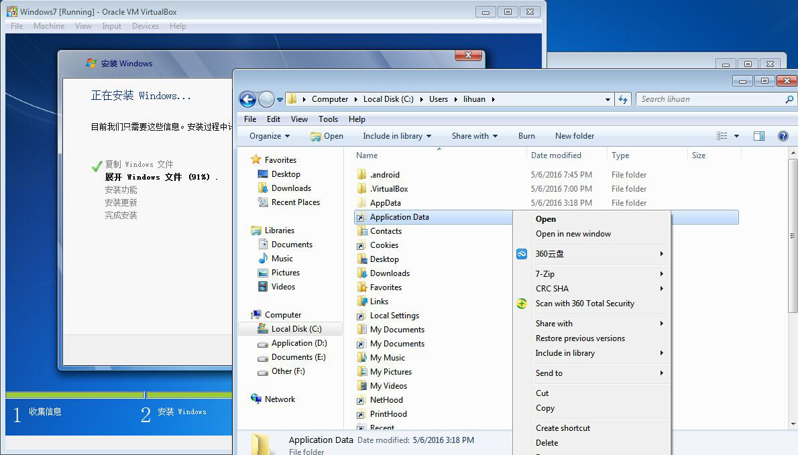
Task: Select the AppData folder icon
Action: click(361, 203)
